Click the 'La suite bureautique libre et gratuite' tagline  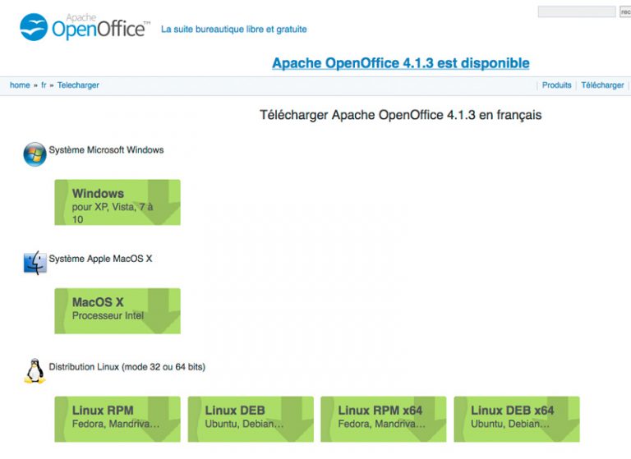(x=234, y=30)
